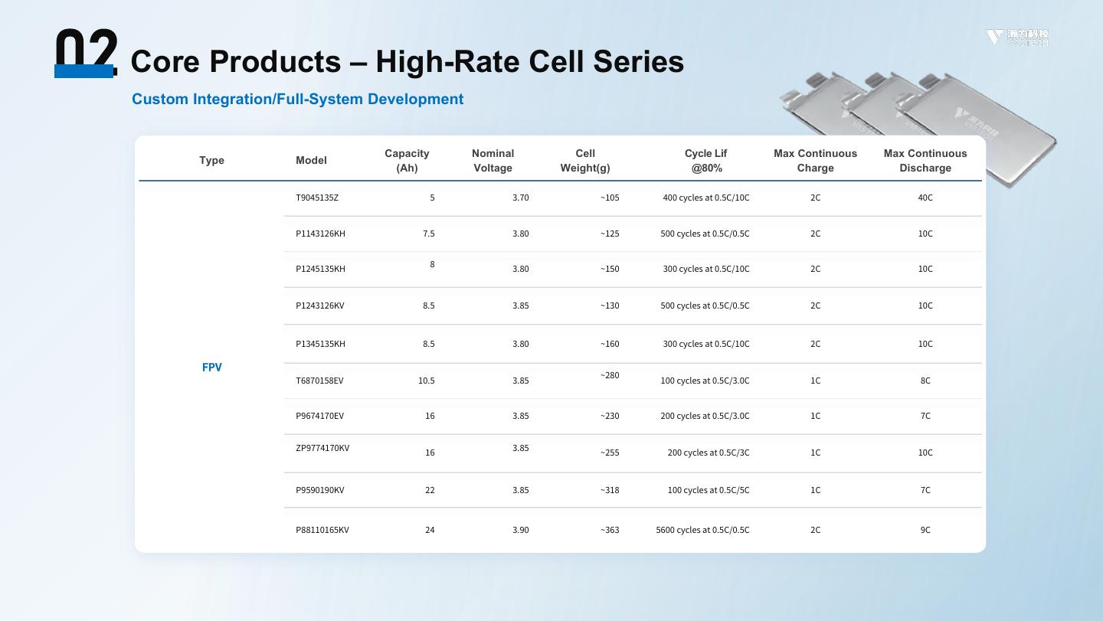The width and height of the screenshot is (1103, 621).
Task: Click the "Model" column header
Action: (x=311, y=160)
